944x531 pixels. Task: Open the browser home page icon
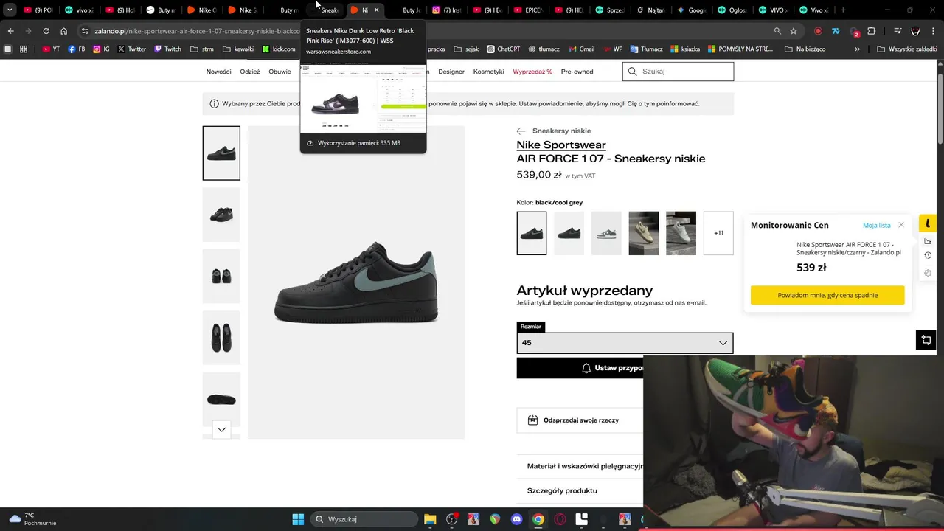coord(64,31)
